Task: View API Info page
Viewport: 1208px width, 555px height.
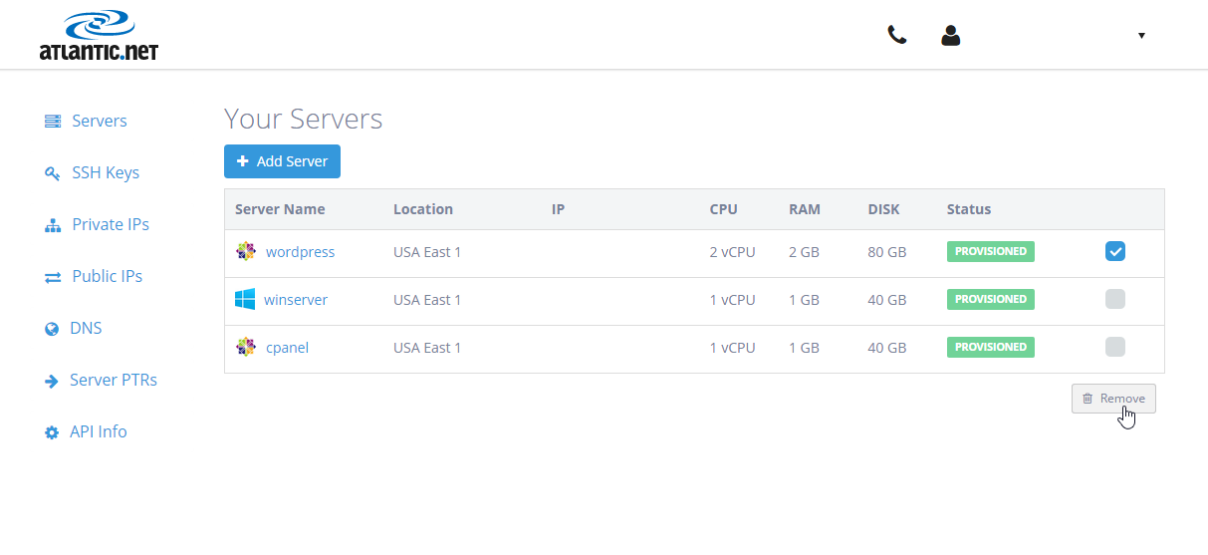Action: point(99,431)
